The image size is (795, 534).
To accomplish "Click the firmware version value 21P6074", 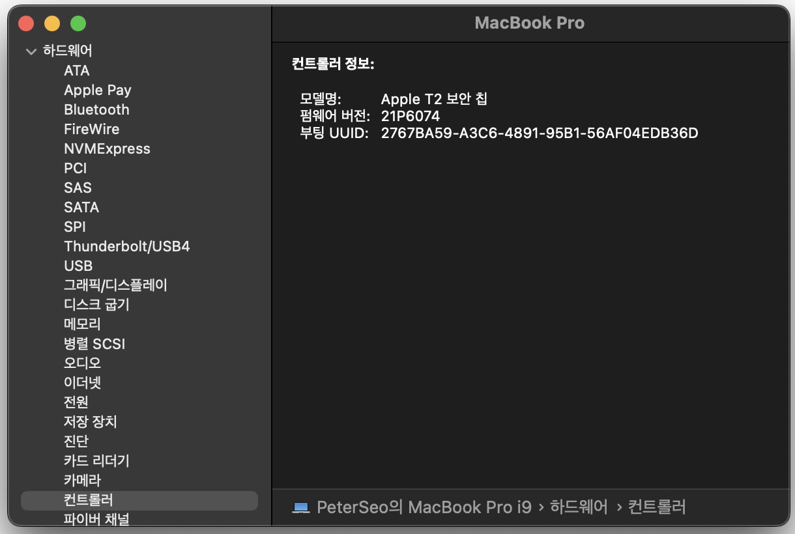I will click(x=411, y=117).
